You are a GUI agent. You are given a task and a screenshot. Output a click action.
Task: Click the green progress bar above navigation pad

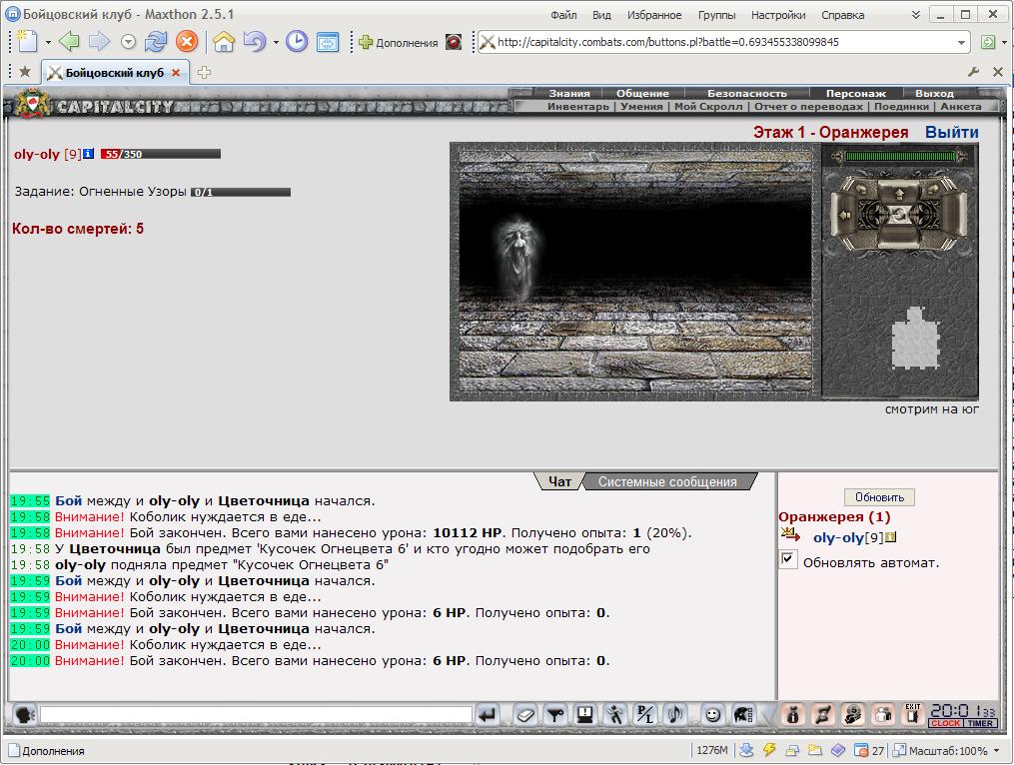899,156
